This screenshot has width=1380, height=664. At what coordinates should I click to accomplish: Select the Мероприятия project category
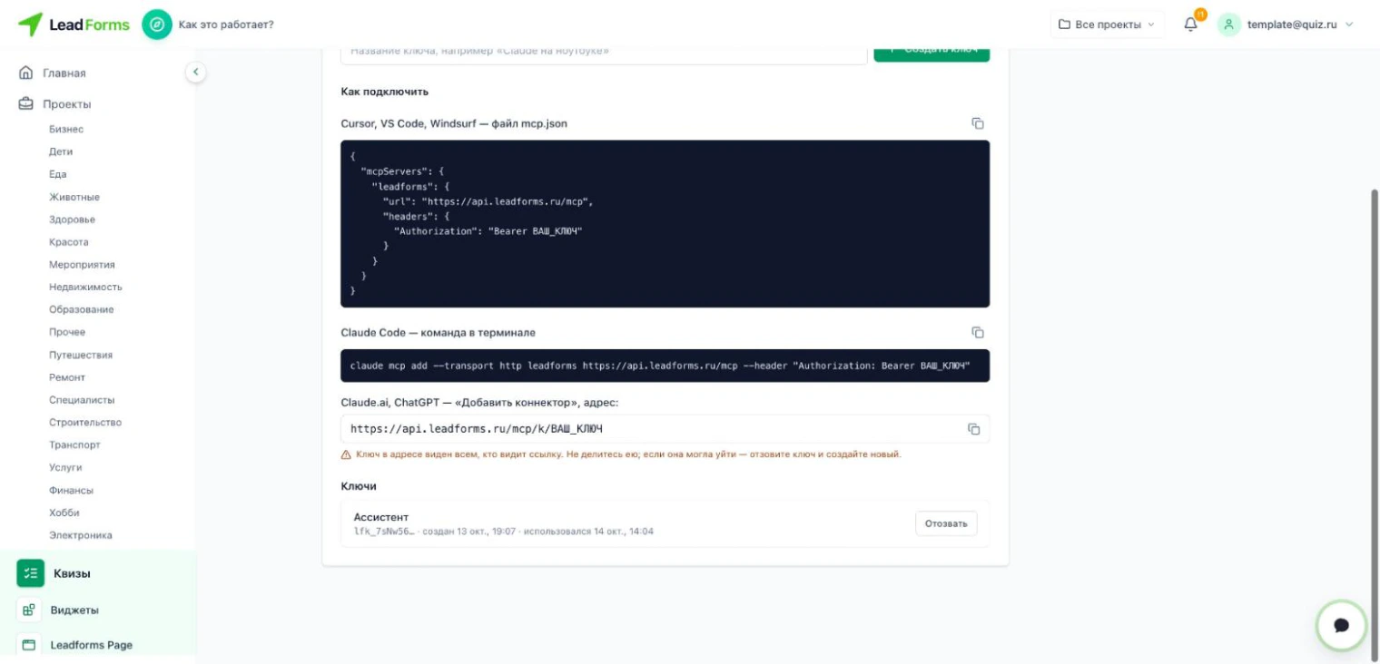coord(82,265)
